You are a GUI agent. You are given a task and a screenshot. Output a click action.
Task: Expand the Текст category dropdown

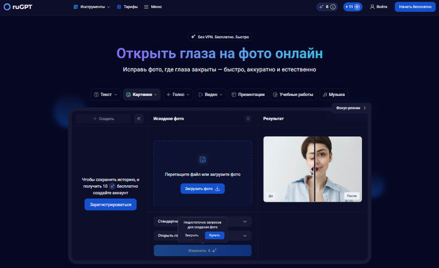tap(105, 94)
